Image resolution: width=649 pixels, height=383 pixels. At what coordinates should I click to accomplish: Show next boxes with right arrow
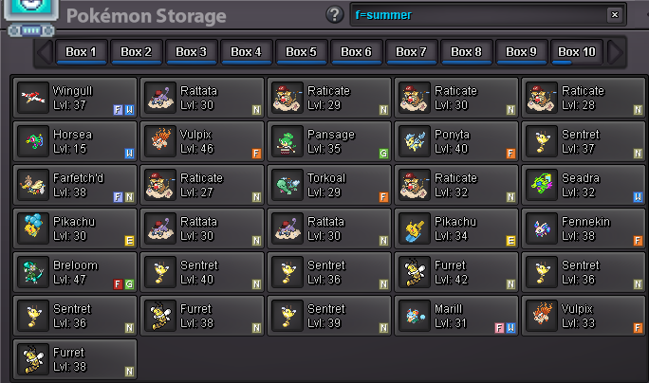coord(615,52)
